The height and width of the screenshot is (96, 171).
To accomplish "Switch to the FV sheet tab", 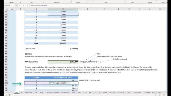I will pyautogui.click(x=96, y=93).
